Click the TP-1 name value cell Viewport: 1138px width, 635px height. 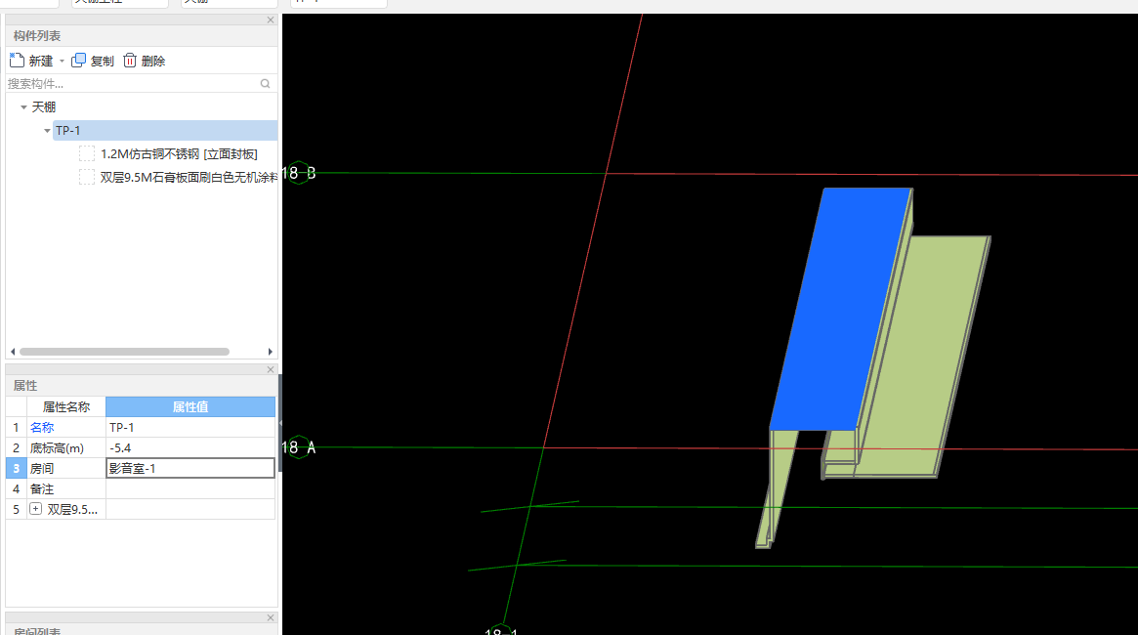[x=190, y=428]
